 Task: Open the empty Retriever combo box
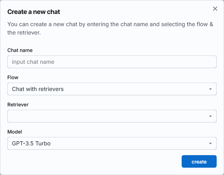tap(112, 116)
